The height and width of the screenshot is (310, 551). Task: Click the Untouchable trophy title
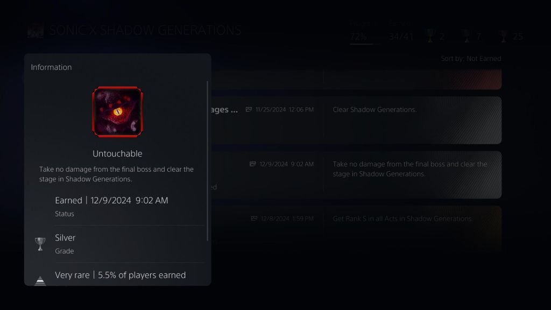point(117,153)
